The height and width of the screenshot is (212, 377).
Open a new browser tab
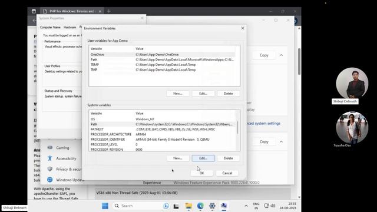coord(108,11)
